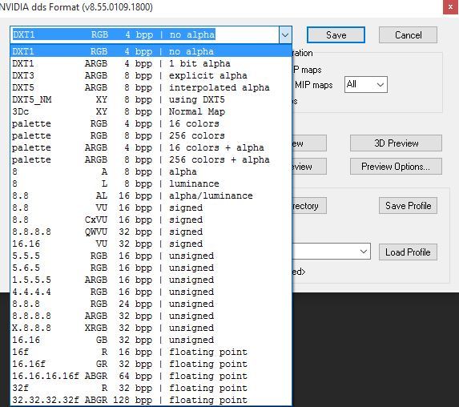Viewport: 459px width, 407px height.
Task: Select DXT1 ARGB 1 bit alpha format
Action: coord(151,63)
